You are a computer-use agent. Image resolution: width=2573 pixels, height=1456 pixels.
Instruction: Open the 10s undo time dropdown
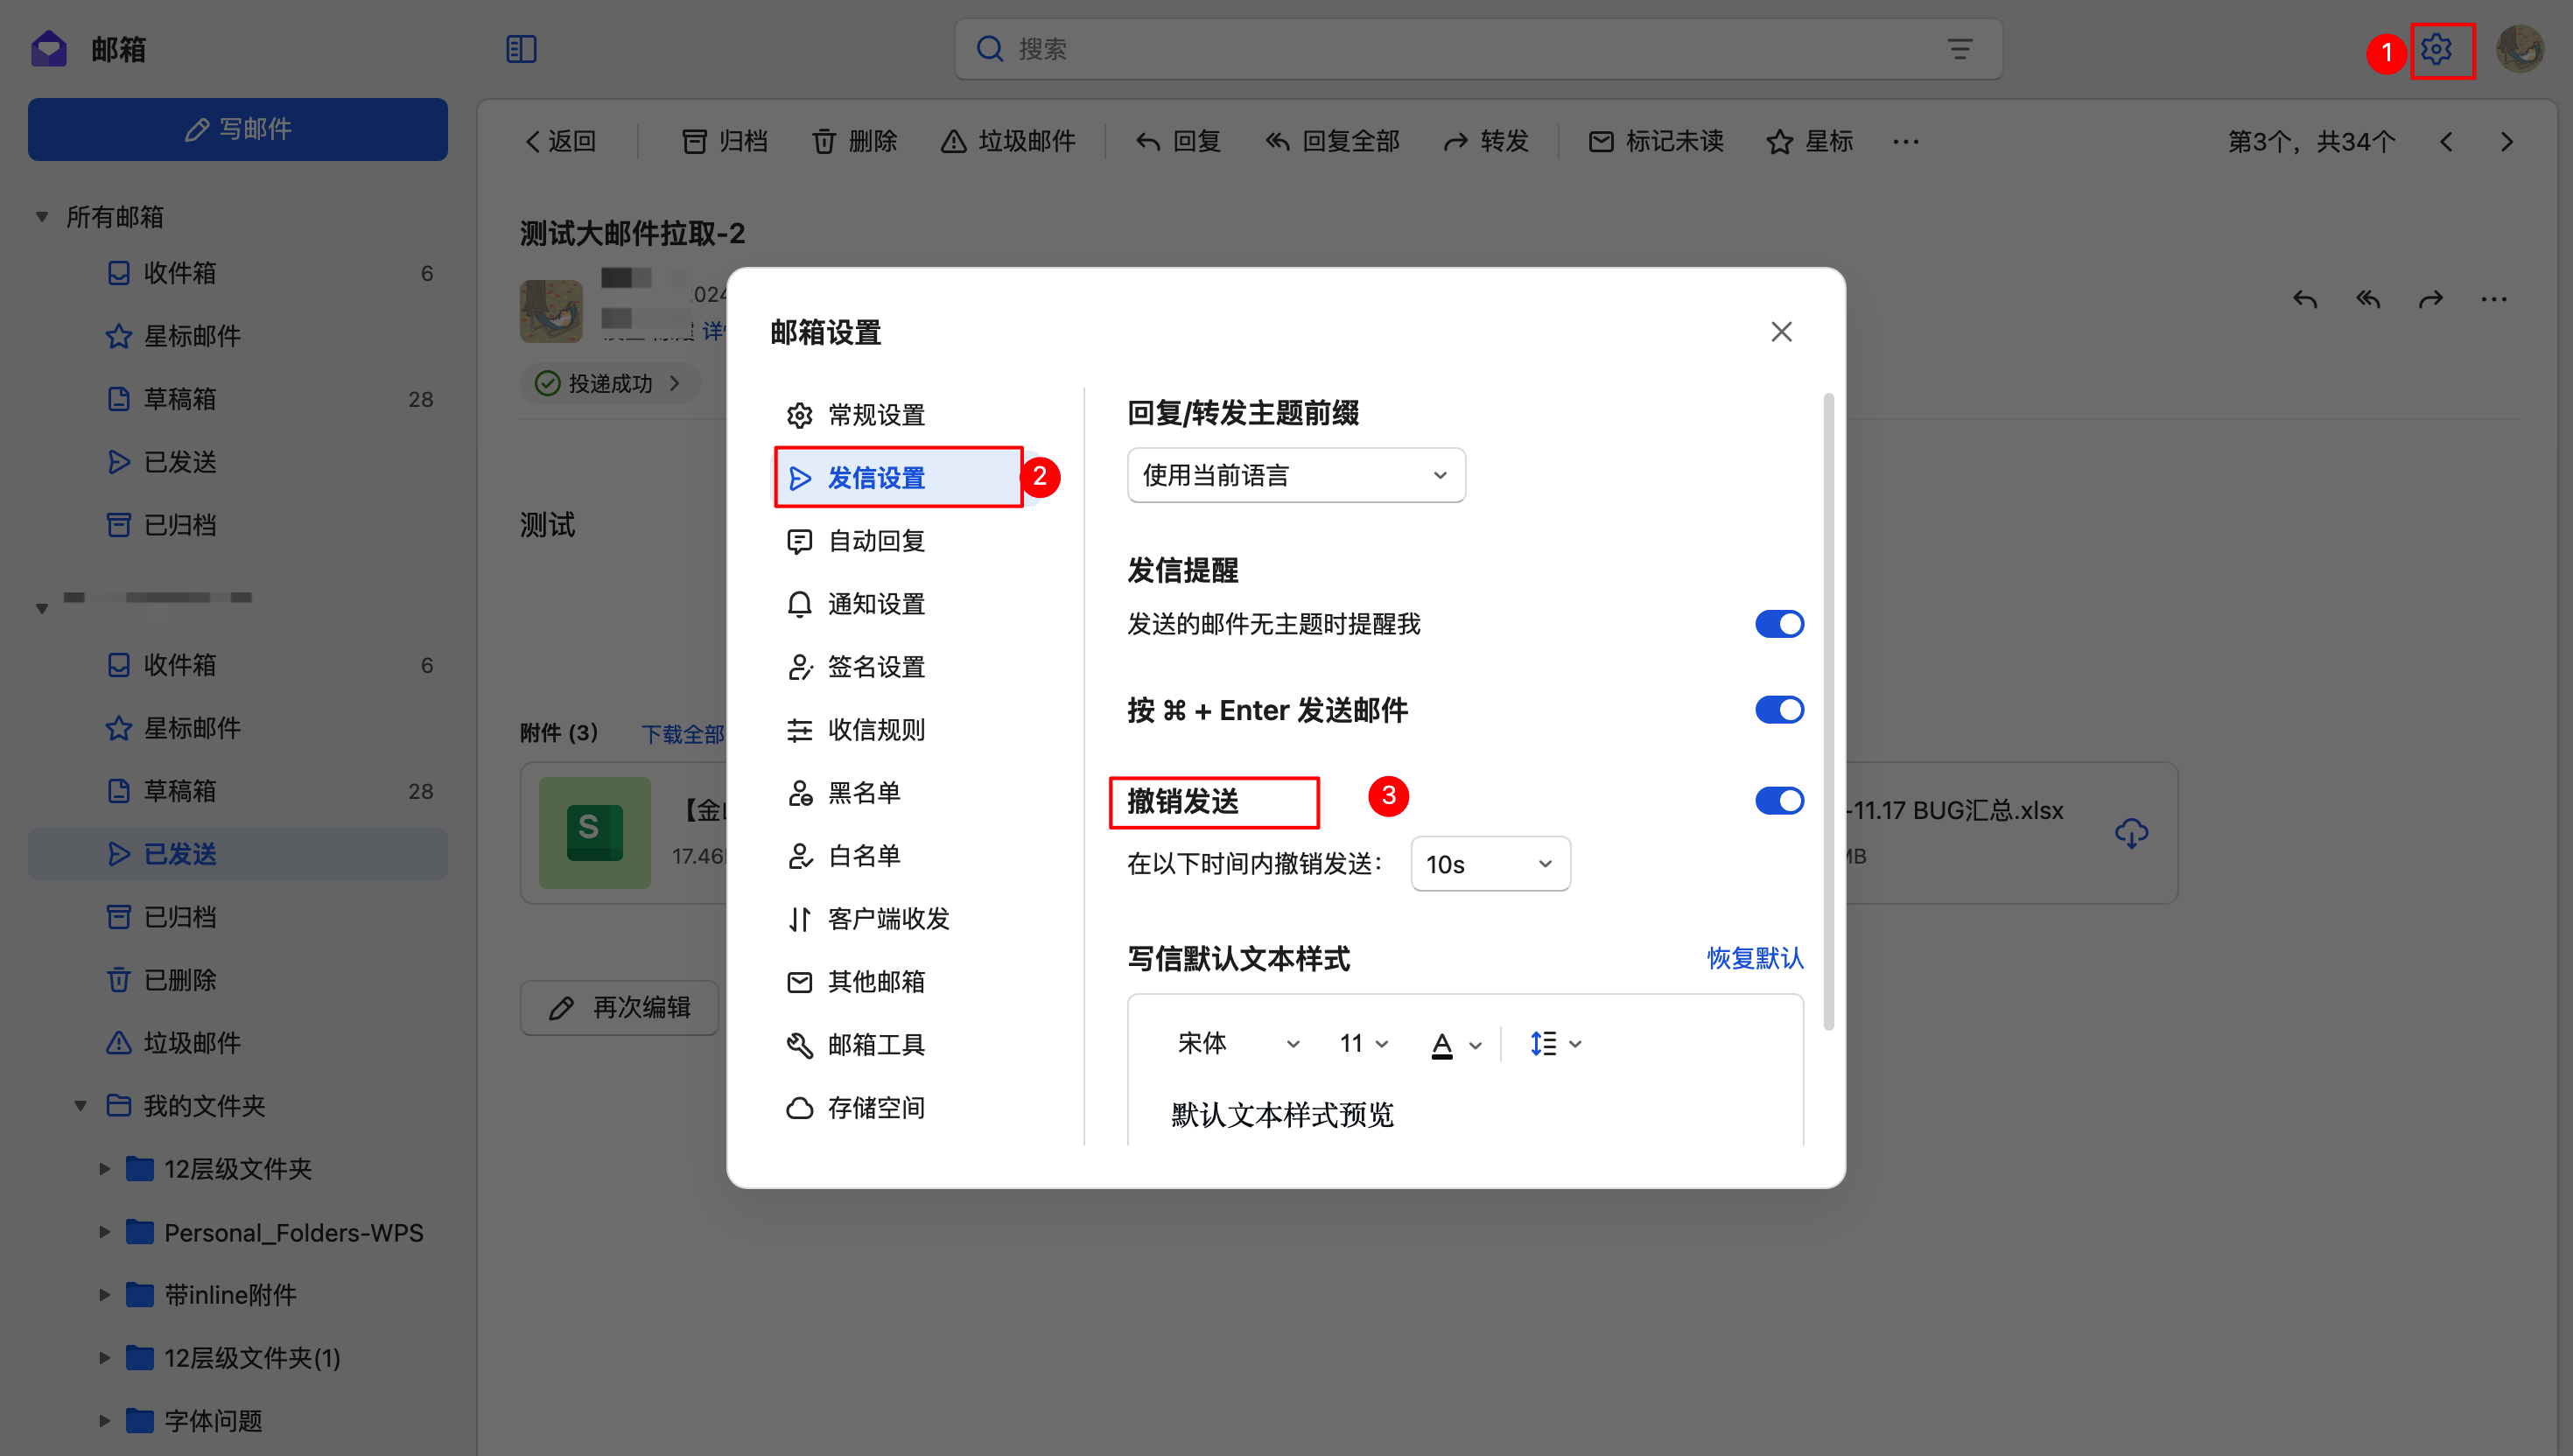(1489, 864)
